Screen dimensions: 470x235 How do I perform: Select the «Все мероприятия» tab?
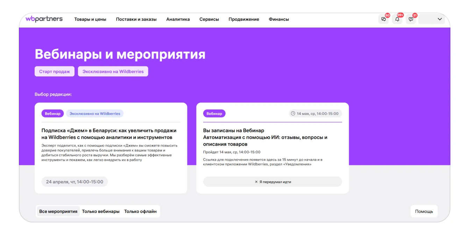(x=58, y=211)
